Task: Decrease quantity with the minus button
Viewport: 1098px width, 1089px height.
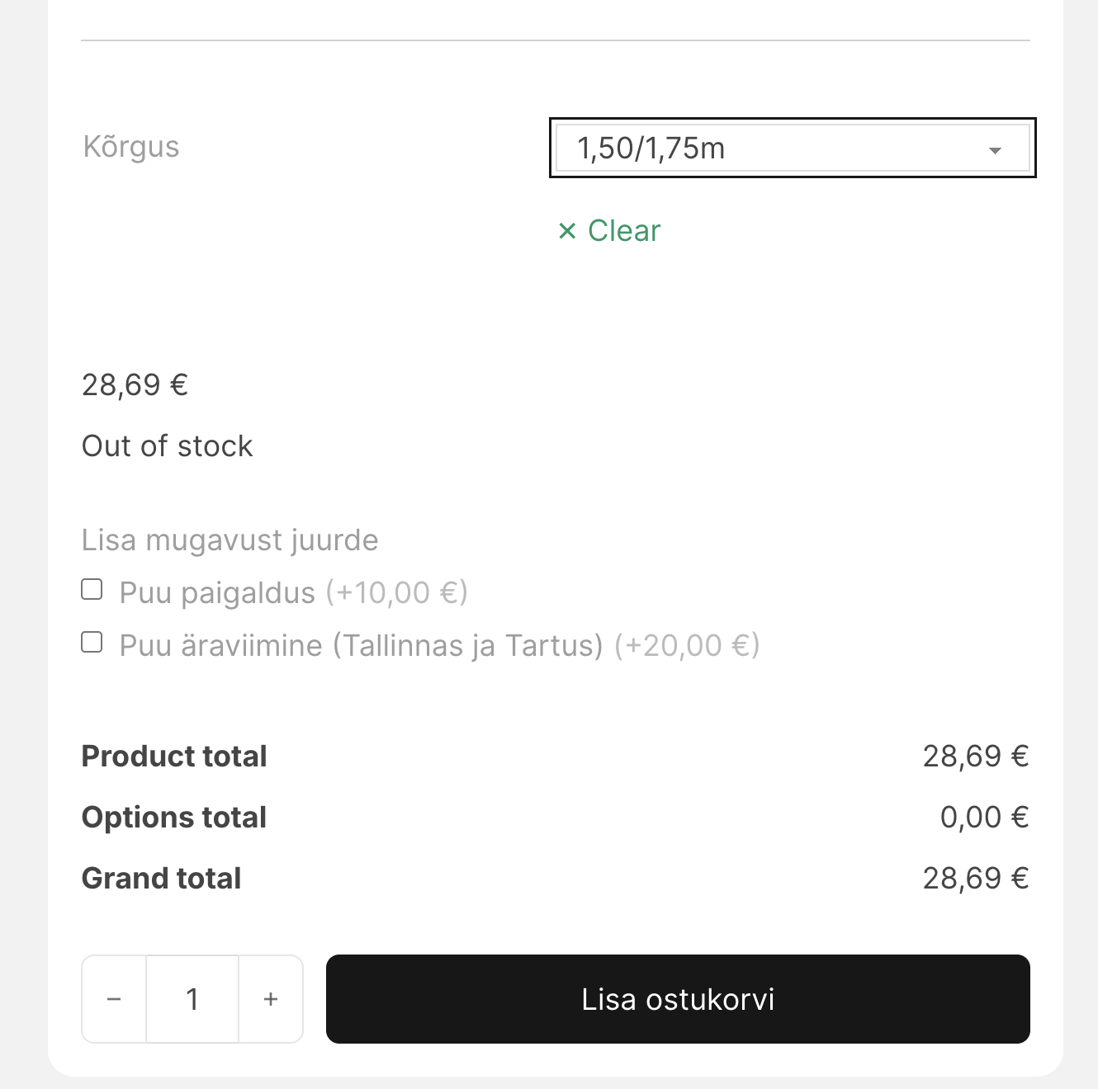Action: click(114, 999)
